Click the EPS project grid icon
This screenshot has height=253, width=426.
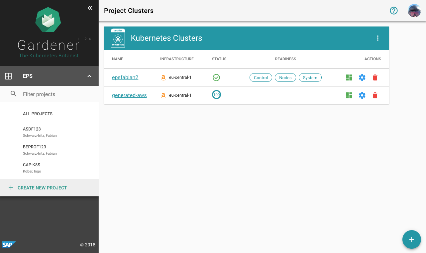[8, 76]
